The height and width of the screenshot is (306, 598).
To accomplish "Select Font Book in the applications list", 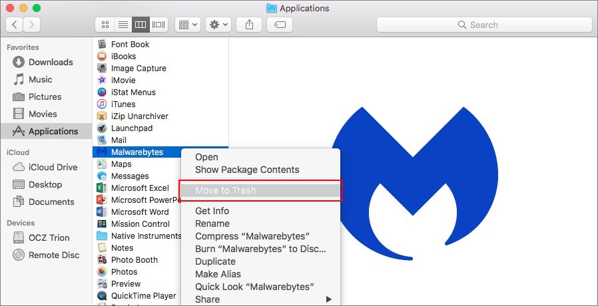I will point(160,44).
